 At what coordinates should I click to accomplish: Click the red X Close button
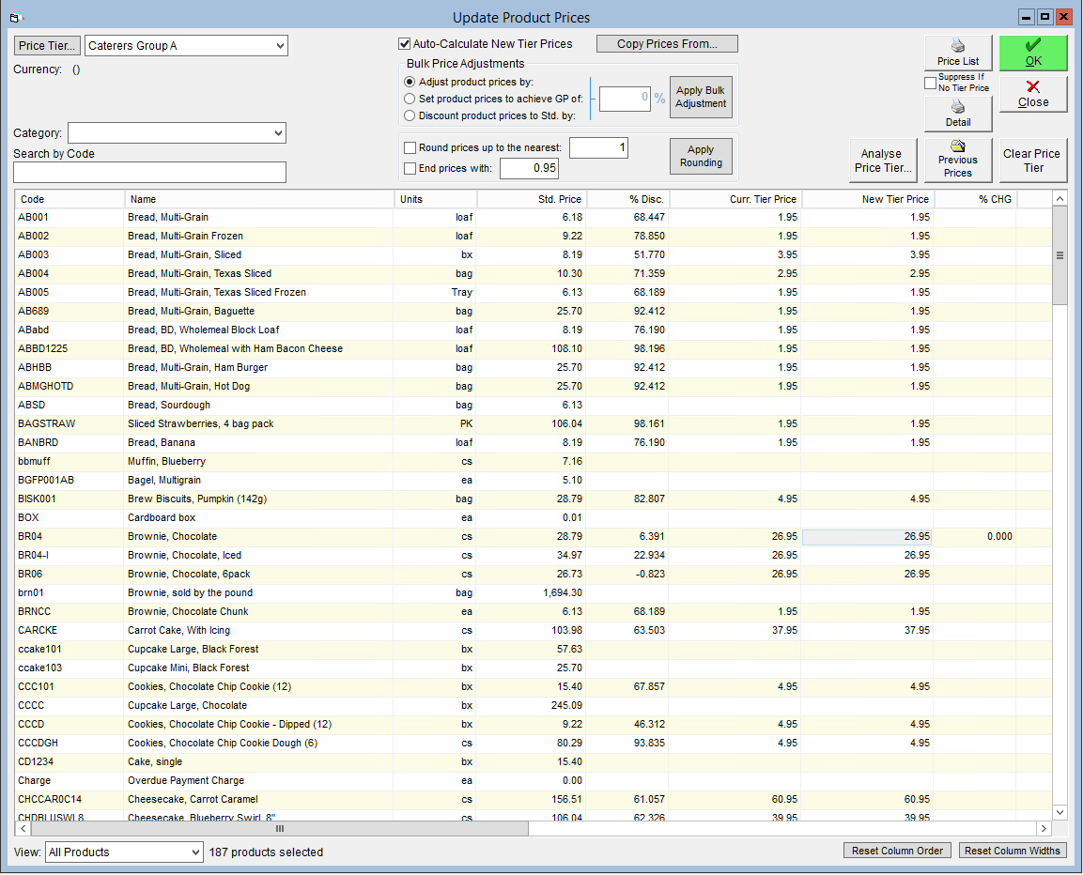click(1033, 95)
